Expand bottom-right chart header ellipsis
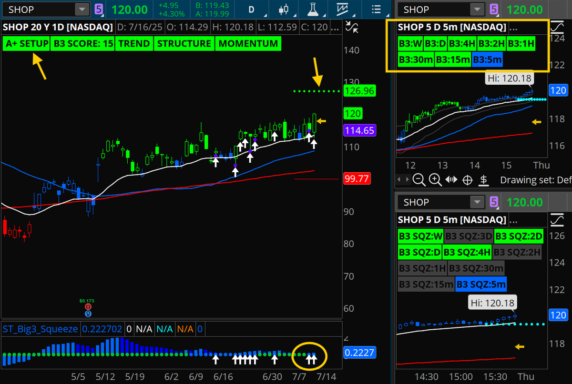The width and height of the screenshot is (572, 384). [513, 220]
